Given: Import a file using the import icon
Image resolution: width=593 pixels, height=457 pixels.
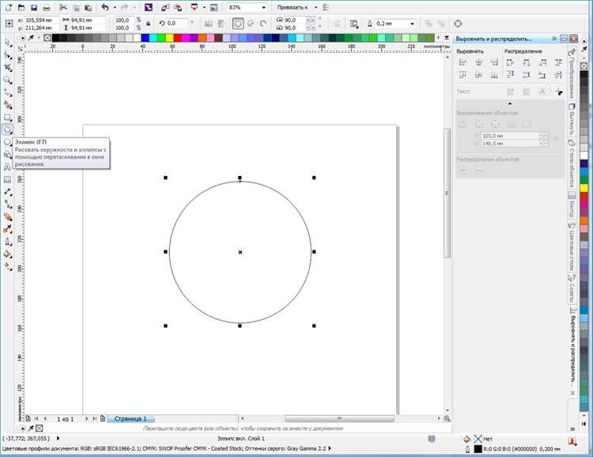Looking at the screenshot, I should coord(165,7).
